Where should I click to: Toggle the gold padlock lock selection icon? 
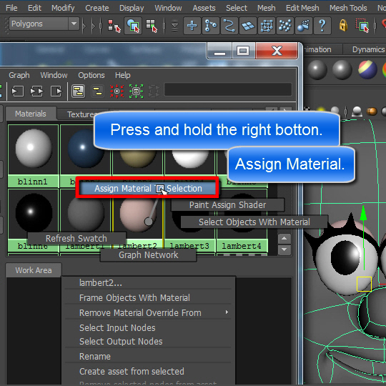[343, 25]
